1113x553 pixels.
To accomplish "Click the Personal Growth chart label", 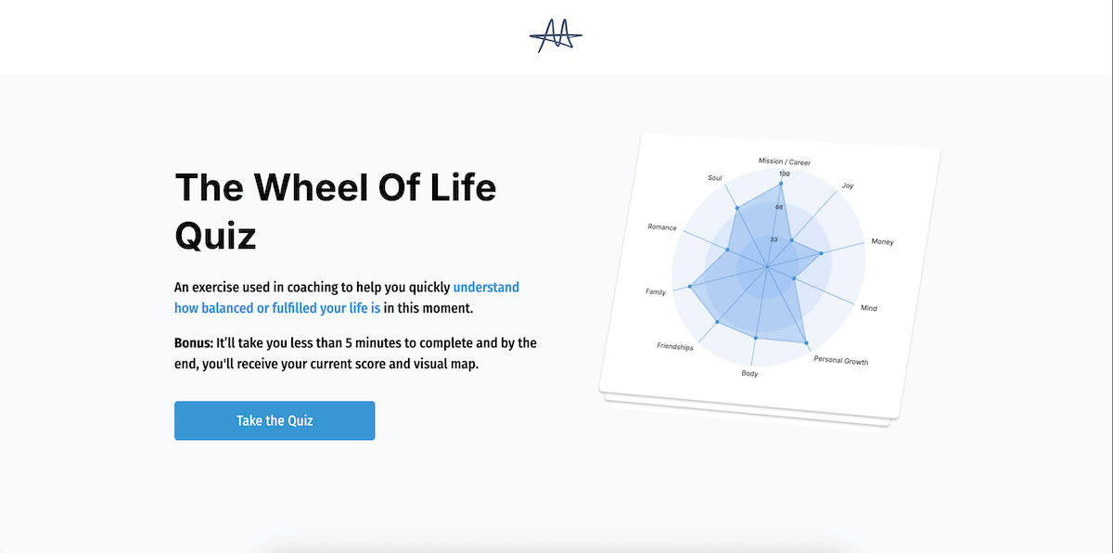I will click(841, 361).
